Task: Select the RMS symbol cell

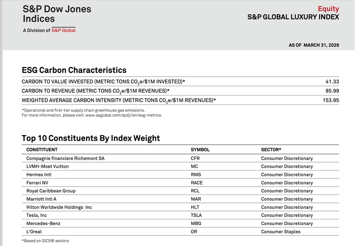Action: [196, 175]
